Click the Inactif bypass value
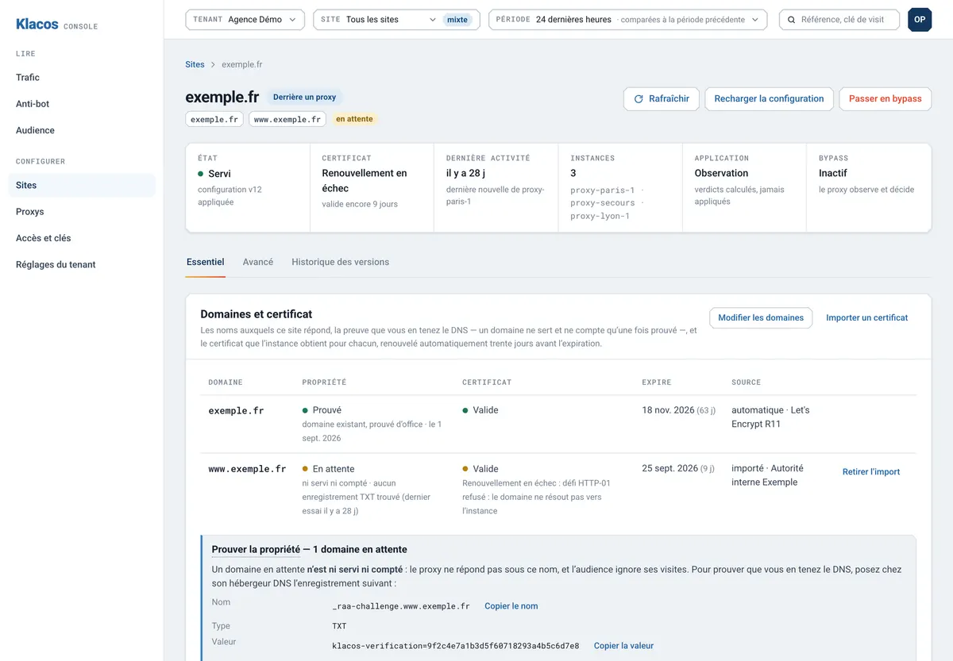 coord(833,173)
